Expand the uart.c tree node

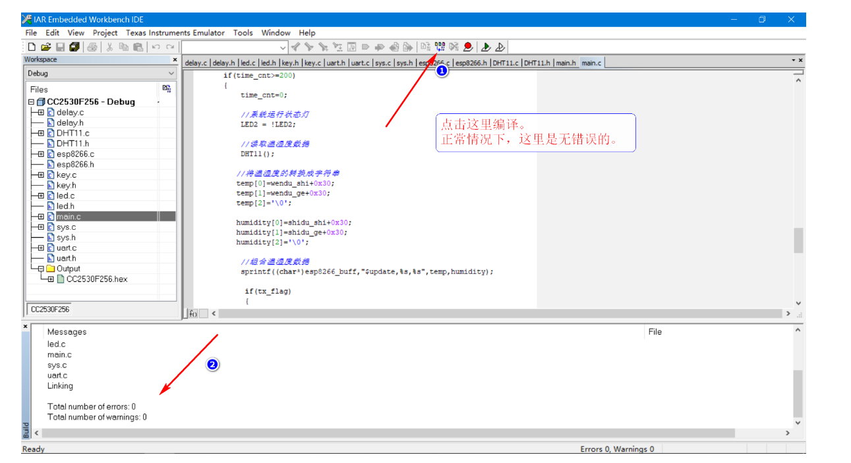pos(41,248)
